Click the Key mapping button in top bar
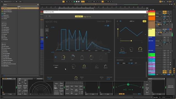 (x=164, y=2)
